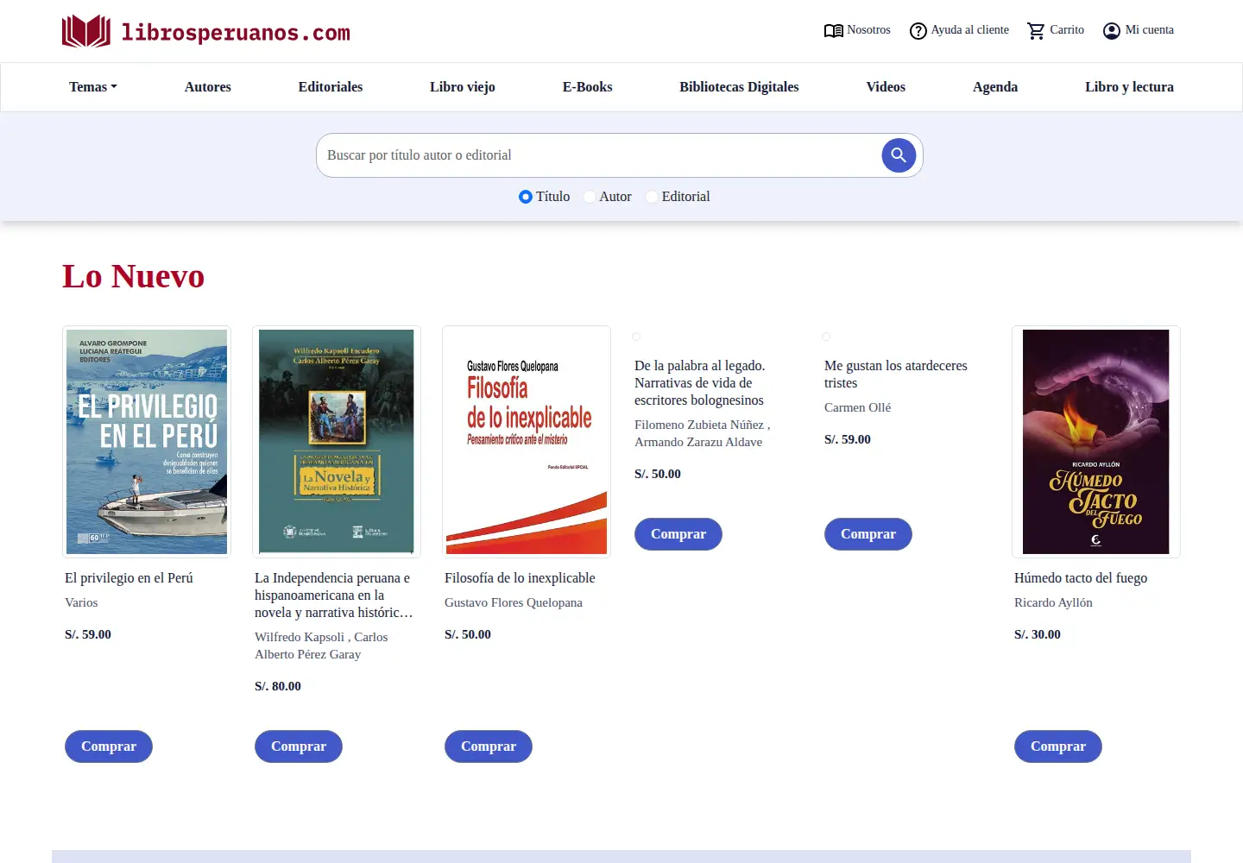Open title Me gustan los atardeceres tristes

(x=896, y=375)
